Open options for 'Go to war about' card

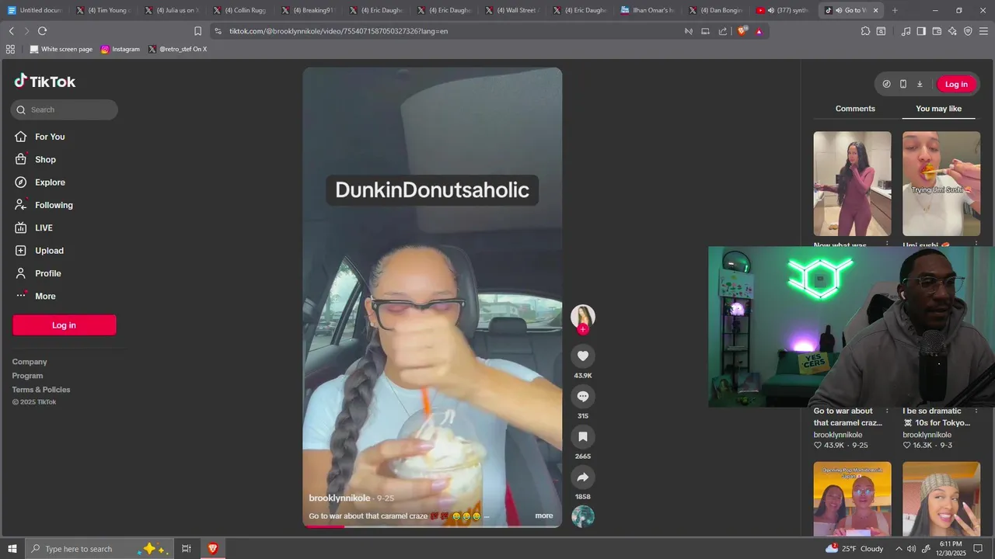click(x=887, y=411)
